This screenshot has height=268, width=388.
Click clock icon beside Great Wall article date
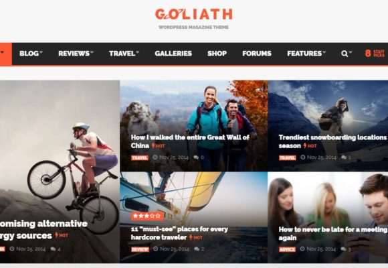(x=155, y=157)
